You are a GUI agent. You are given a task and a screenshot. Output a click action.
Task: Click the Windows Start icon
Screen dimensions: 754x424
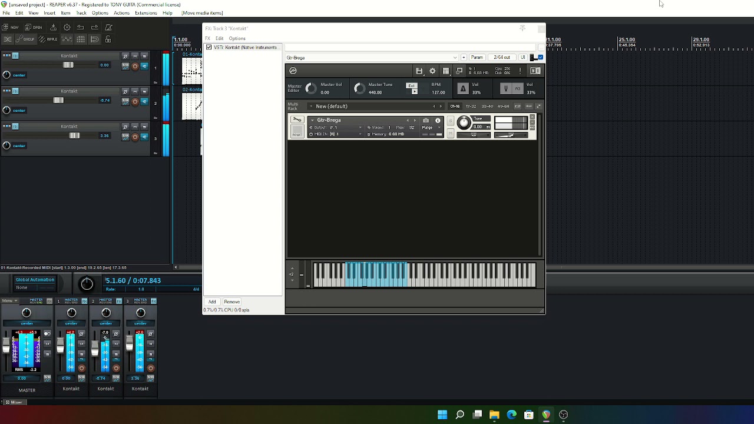[442, 415]
